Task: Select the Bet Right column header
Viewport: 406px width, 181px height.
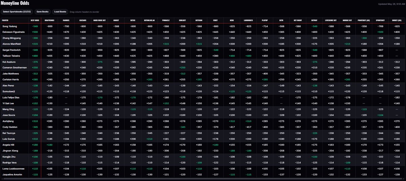Action: [297, 20]
